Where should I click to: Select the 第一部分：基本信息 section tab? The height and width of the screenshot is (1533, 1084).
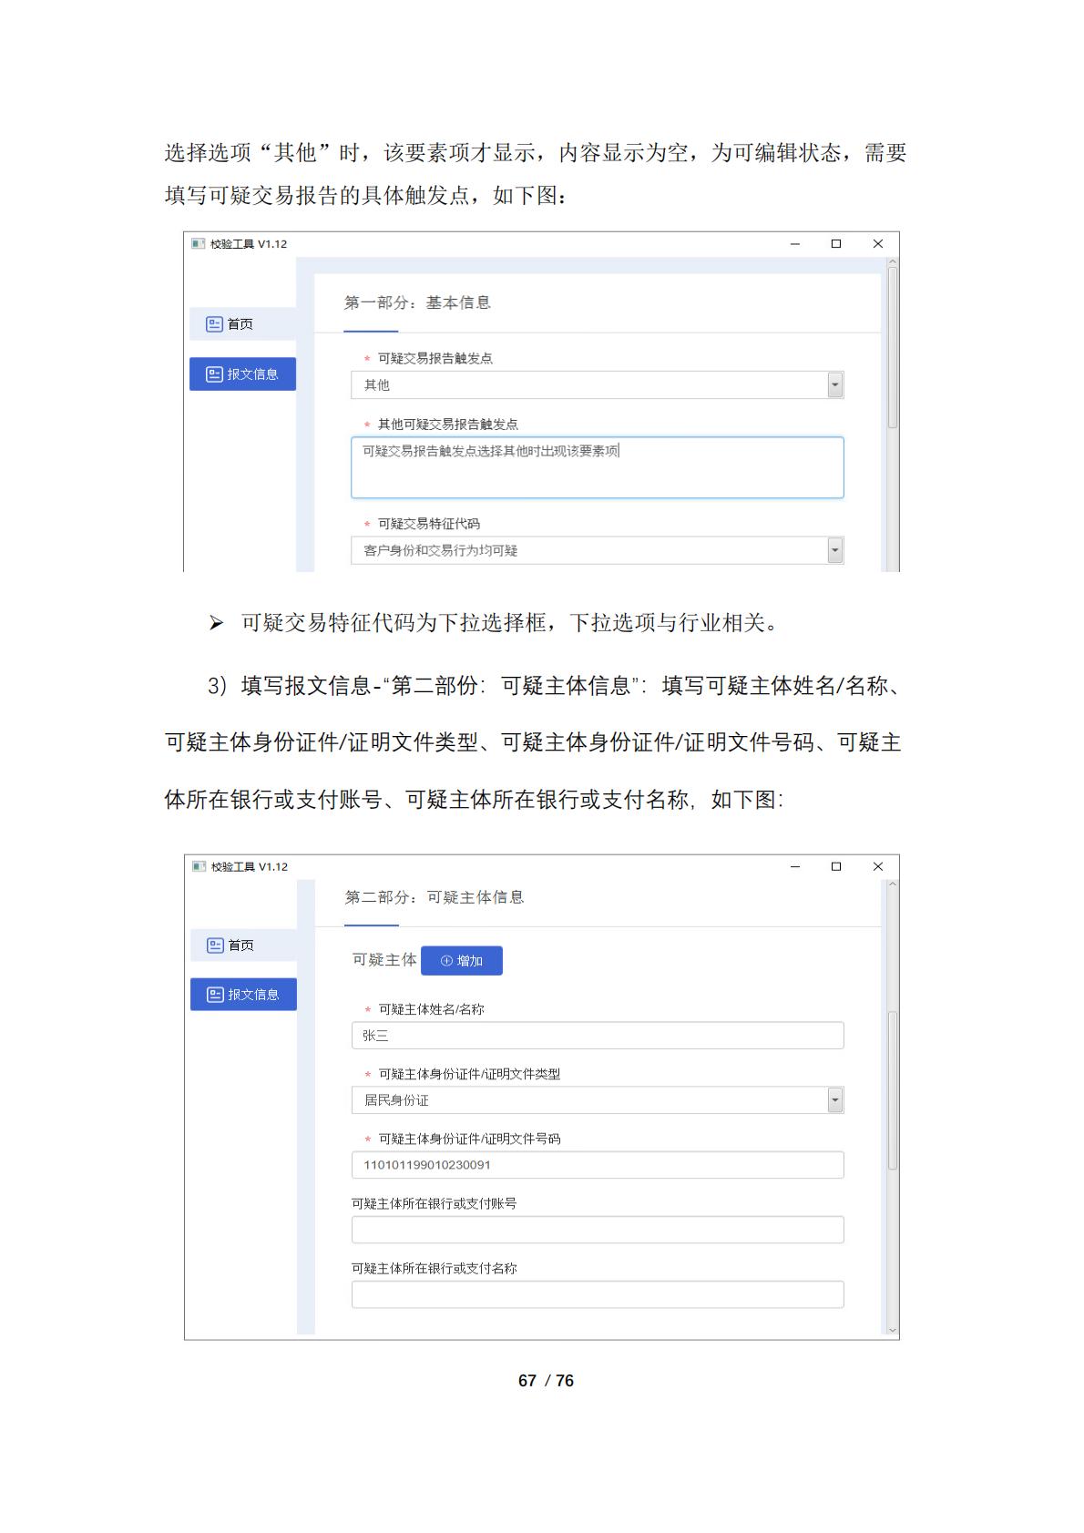tap(416, 303)
